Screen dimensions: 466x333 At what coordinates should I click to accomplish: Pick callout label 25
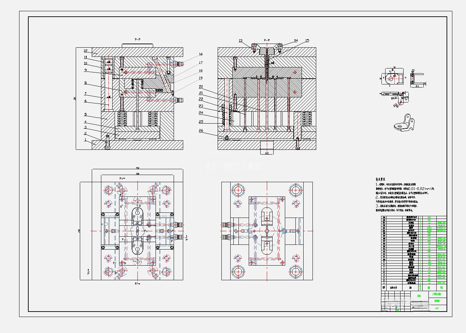[x=201, y=121]
